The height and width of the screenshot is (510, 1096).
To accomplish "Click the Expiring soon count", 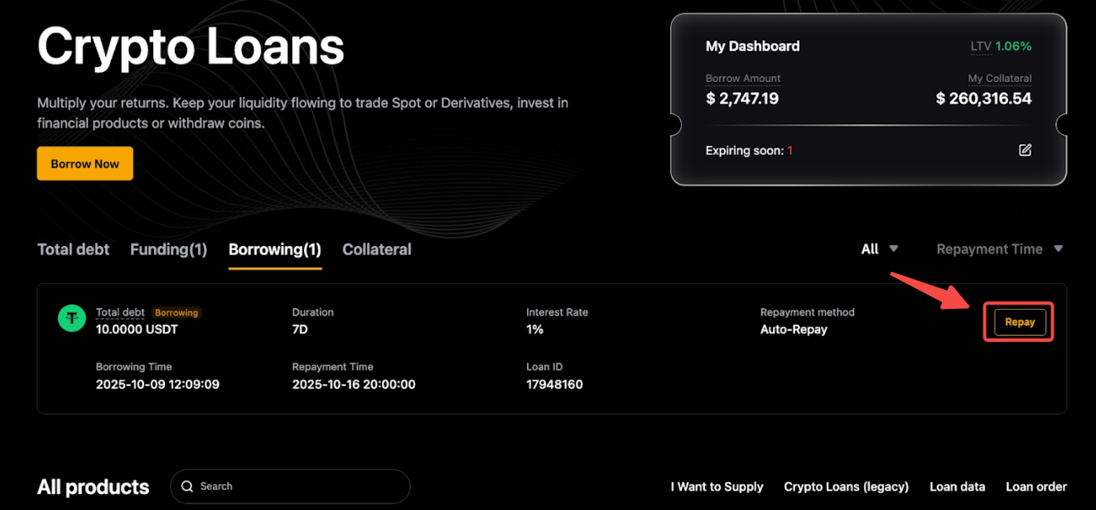I will coord(789,151).
